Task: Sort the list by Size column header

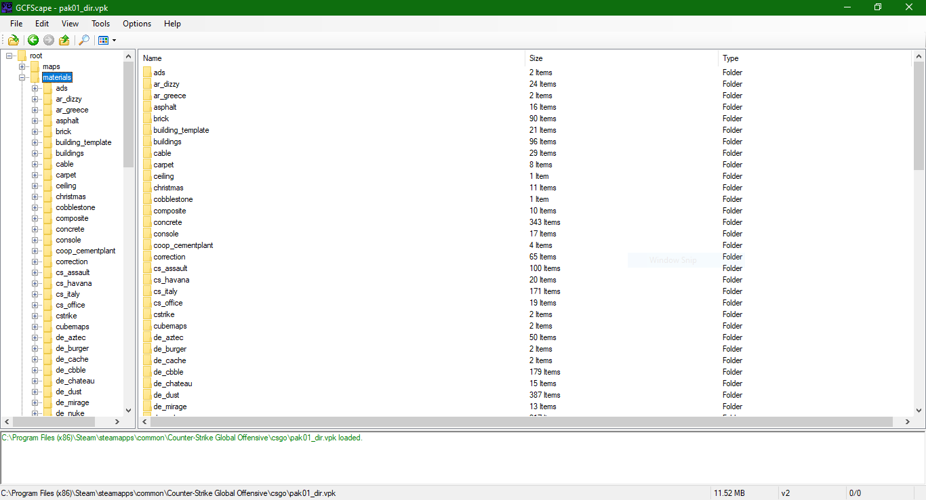Action: tap(536, 58)
